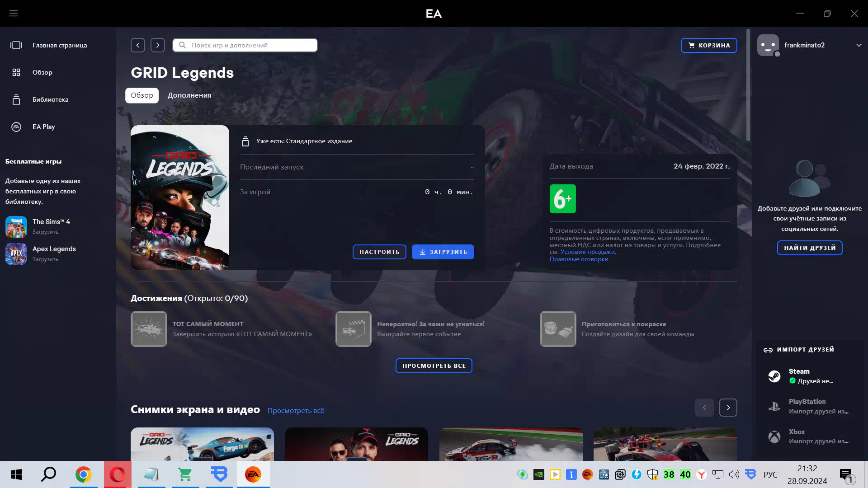Click the PlayStation friends import entry

(809, 406)
